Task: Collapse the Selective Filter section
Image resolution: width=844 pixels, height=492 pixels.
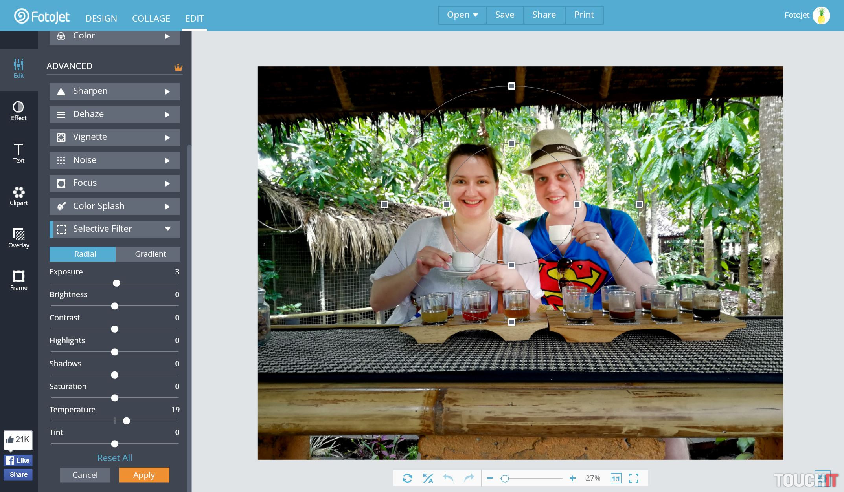Action: tap(114, 229)
